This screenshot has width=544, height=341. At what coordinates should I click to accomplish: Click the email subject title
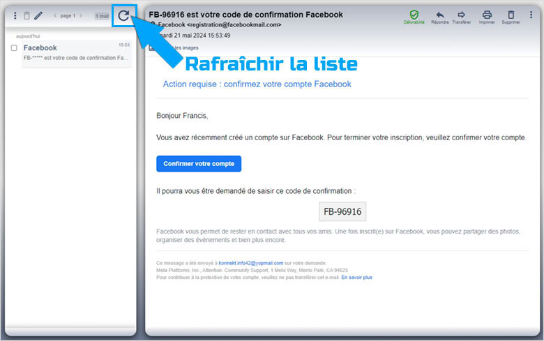(x=245, y=15)
